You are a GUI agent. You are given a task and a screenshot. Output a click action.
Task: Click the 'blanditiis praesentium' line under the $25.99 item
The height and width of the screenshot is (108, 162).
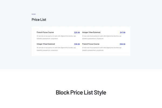(47, 39)
